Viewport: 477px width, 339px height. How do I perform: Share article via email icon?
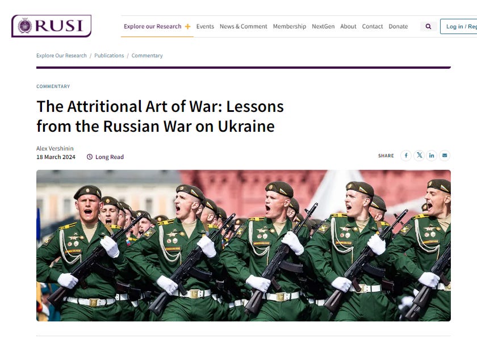(x=445, y=156)
